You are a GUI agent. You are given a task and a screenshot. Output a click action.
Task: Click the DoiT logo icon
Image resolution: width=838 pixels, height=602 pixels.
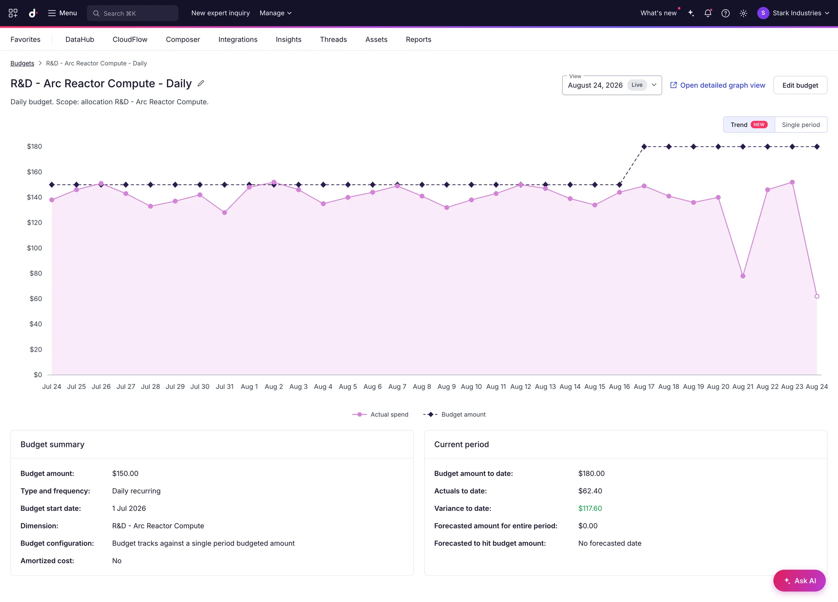[x=33, y=13]
